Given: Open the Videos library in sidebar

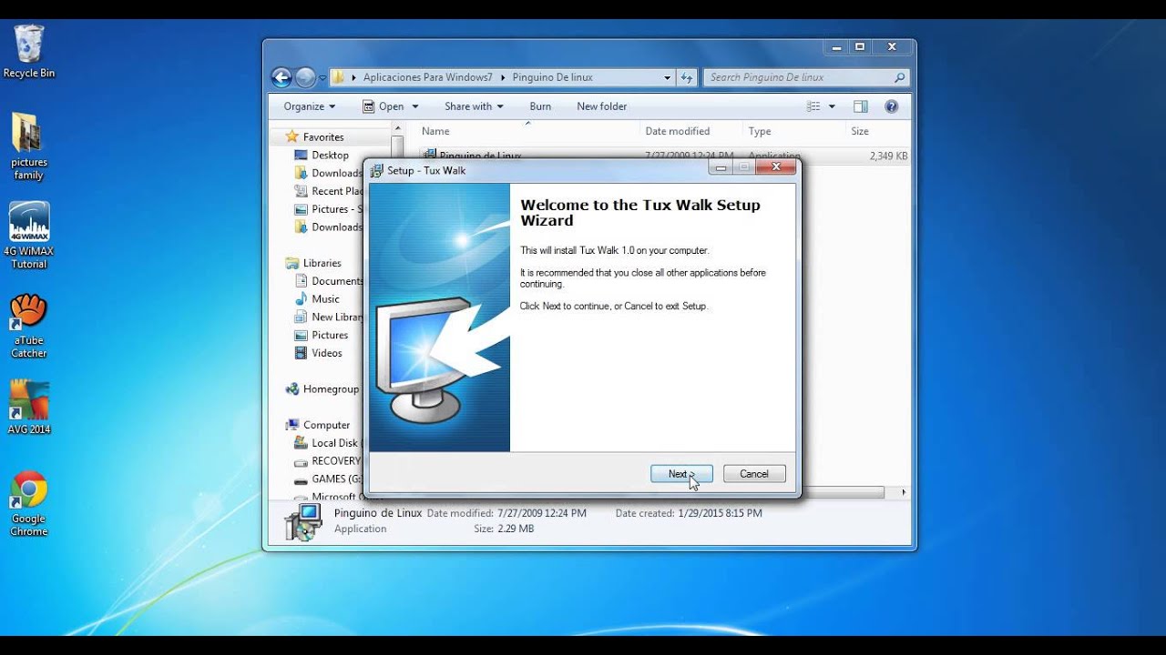Looking at the screenshot, I should click(x=318, y=353).
